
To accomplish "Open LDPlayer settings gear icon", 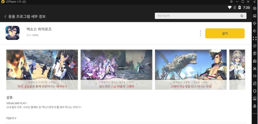I will [254, 9].
